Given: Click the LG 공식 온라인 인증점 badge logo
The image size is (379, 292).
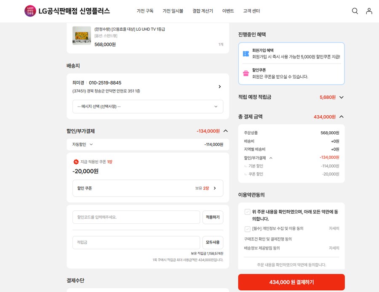Looking at the screenshot, I should pyautogui.click(x=29, y=11).
